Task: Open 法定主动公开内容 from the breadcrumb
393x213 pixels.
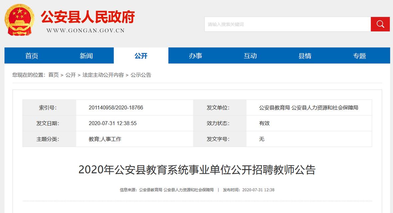Action: coord(103,75)
